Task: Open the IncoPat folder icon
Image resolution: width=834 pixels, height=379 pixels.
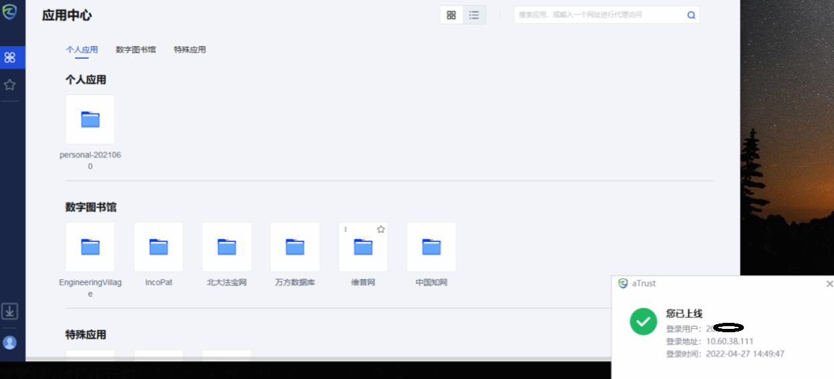Action: point(158,247)
